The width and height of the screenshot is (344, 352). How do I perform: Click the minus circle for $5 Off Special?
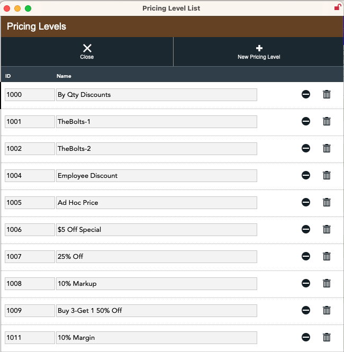306,229
